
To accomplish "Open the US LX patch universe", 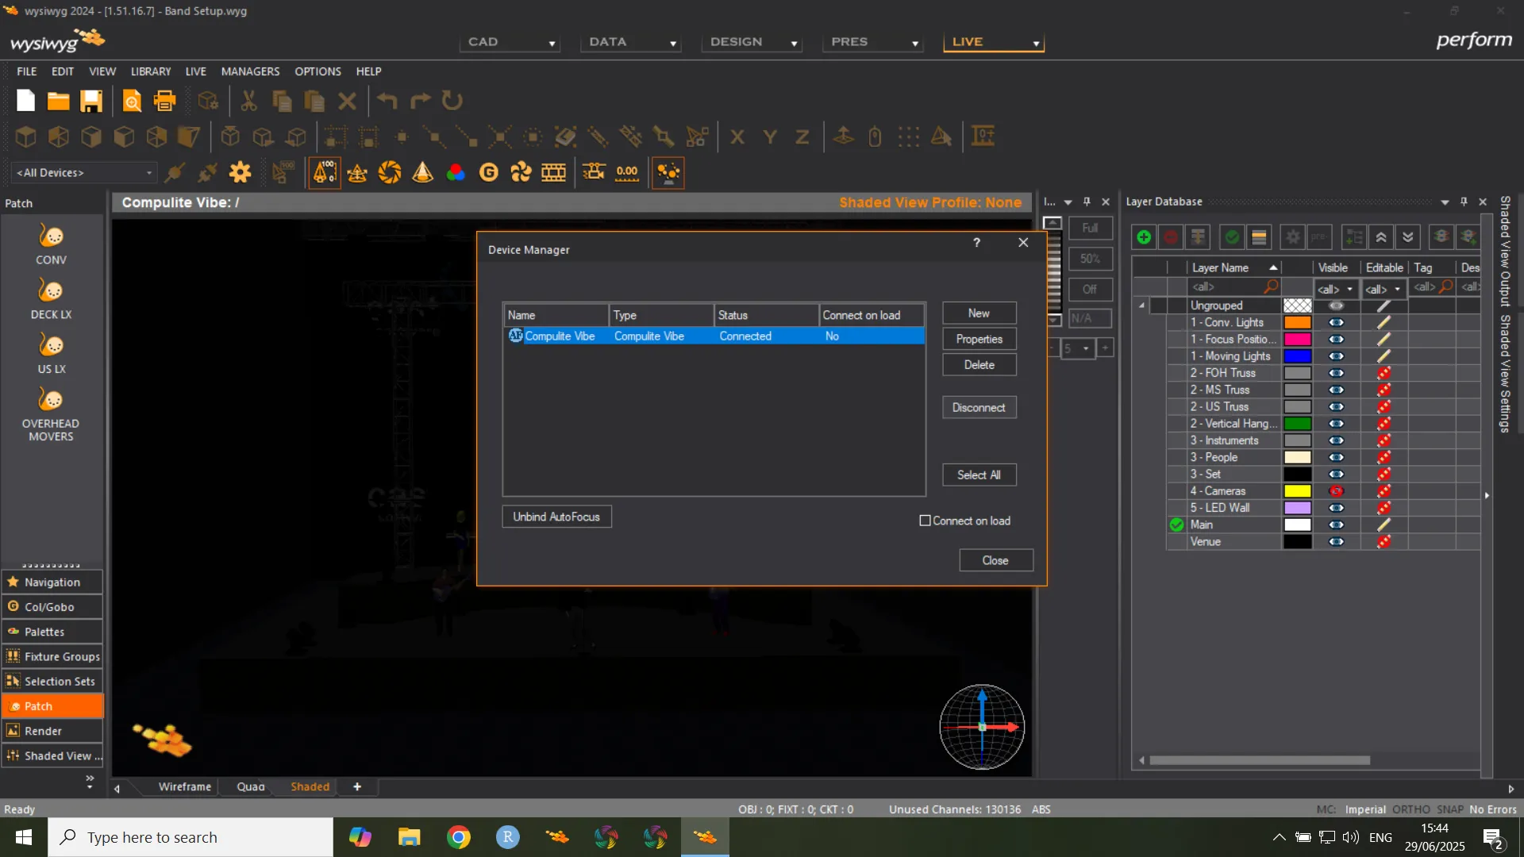I will 51,354.
